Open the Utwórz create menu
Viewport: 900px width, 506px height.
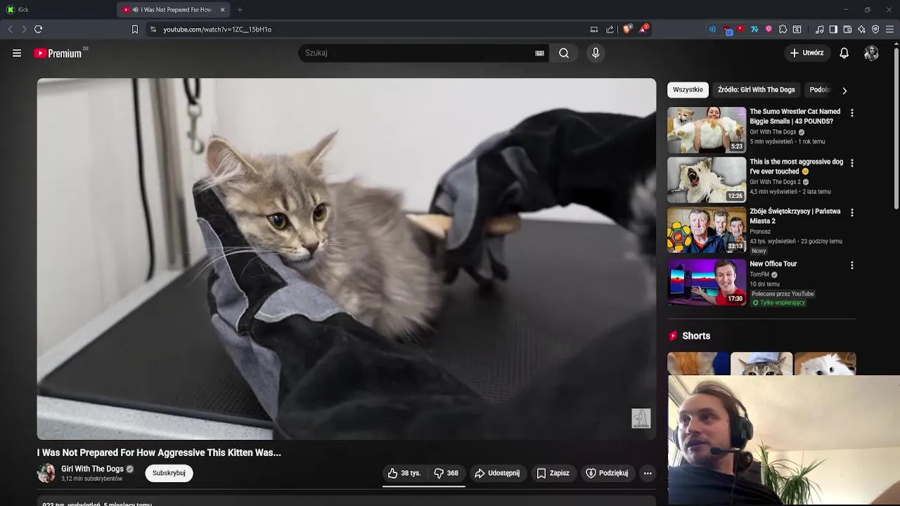point(806,53)
